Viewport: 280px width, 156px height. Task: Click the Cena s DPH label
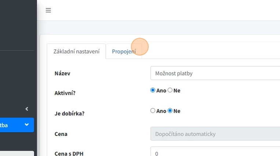(x=69, y=153)
